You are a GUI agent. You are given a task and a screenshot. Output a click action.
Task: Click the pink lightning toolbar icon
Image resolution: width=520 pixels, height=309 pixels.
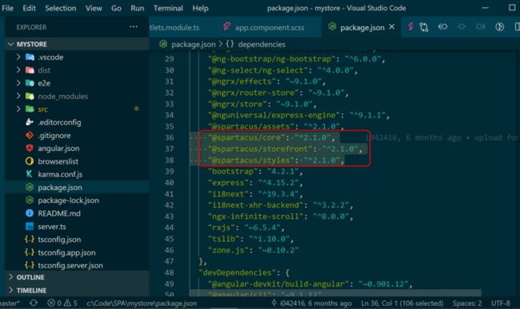pos(410,27)
